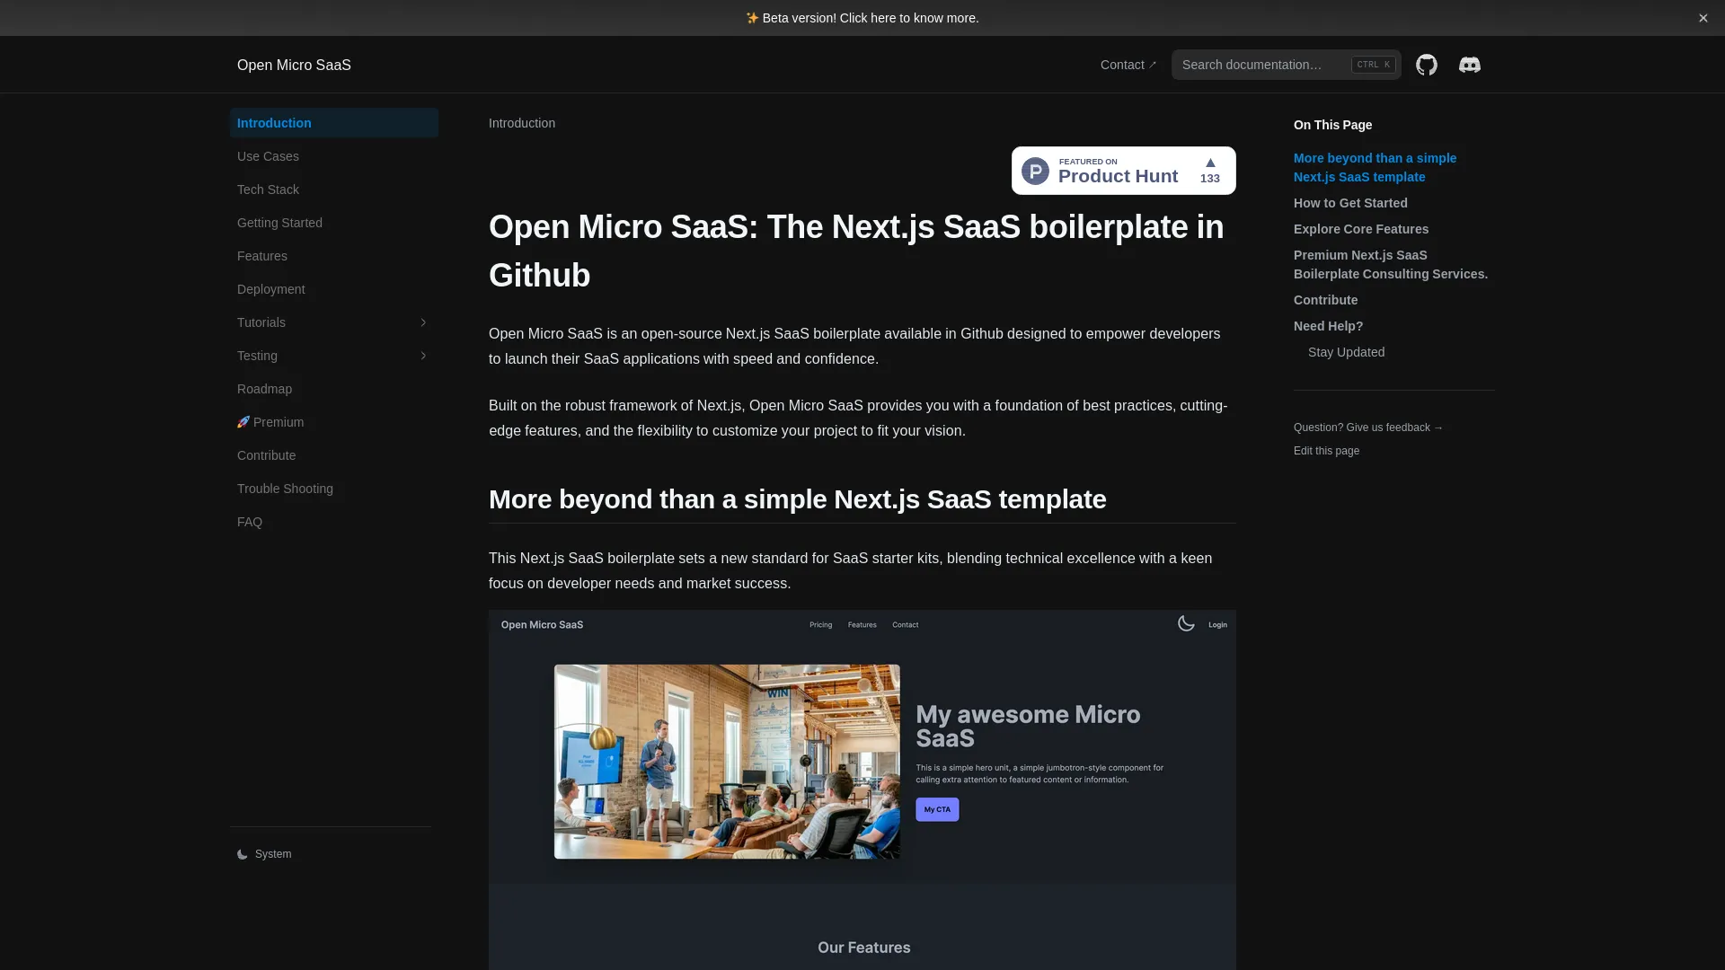Jump to How to Get Started section
Image resolution: width=1725 pixels, height=970 pixels.
tap(1350, 203)
